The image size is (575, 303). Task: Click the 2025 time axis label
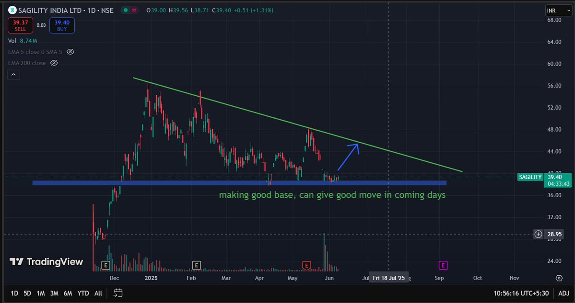click(x=151, y=278)
